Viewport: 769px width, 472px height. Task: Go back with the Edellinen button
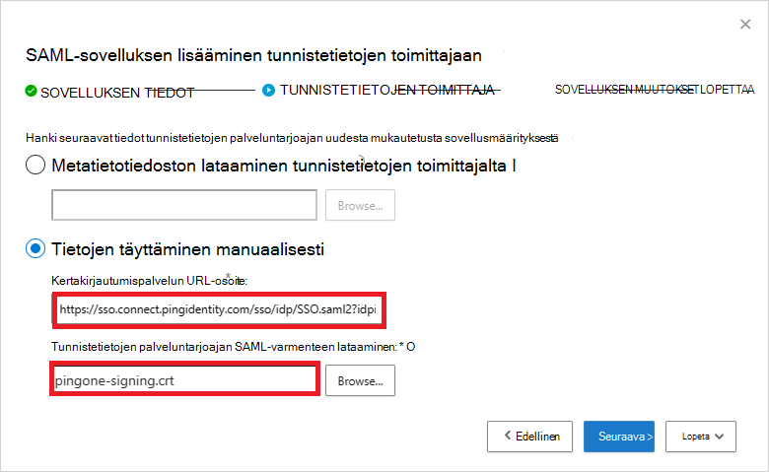(x=529, y=437)
